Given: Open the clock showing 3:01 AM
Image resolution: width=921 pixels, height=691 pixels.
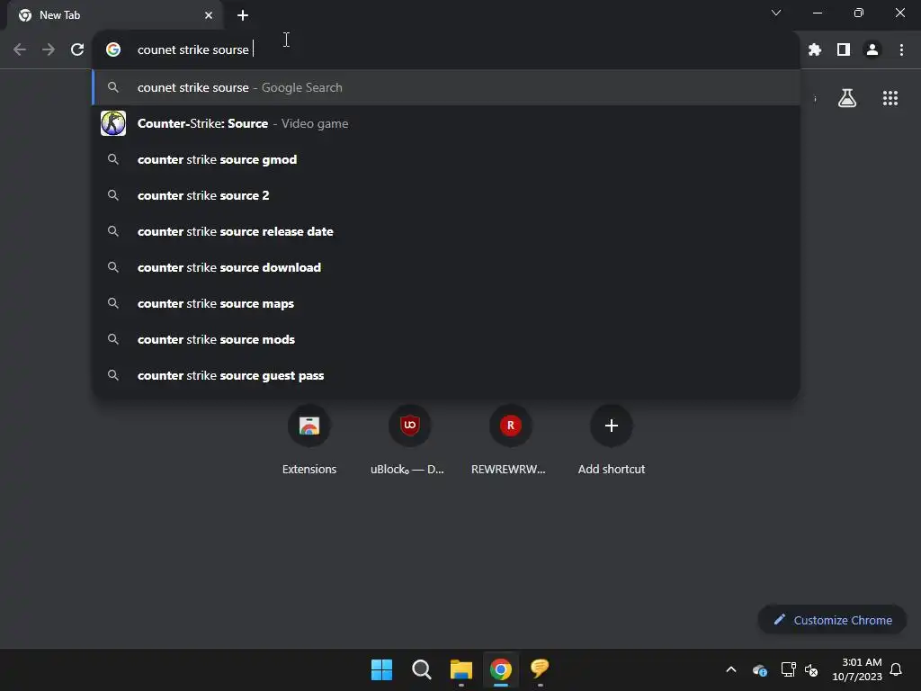Looking at the screenshot, I should [857, 669].
